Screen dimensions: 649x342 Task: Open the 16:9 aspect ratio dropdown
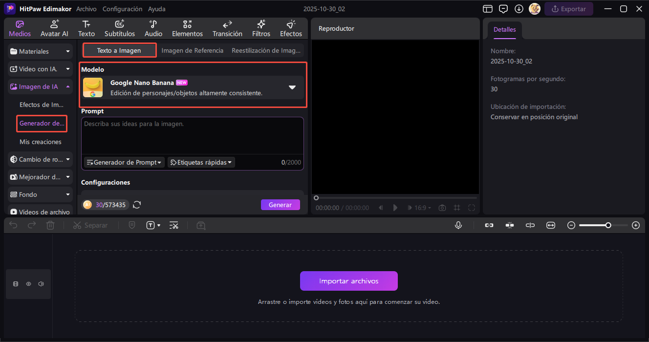tap(423, 208)
